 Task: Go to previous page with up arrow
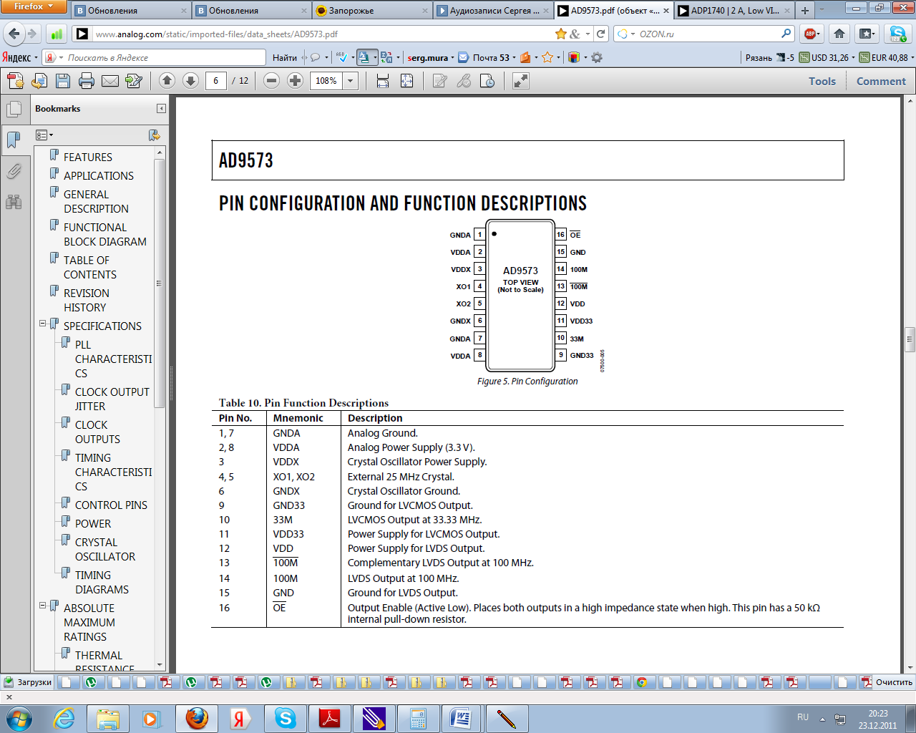coord(167,81)
